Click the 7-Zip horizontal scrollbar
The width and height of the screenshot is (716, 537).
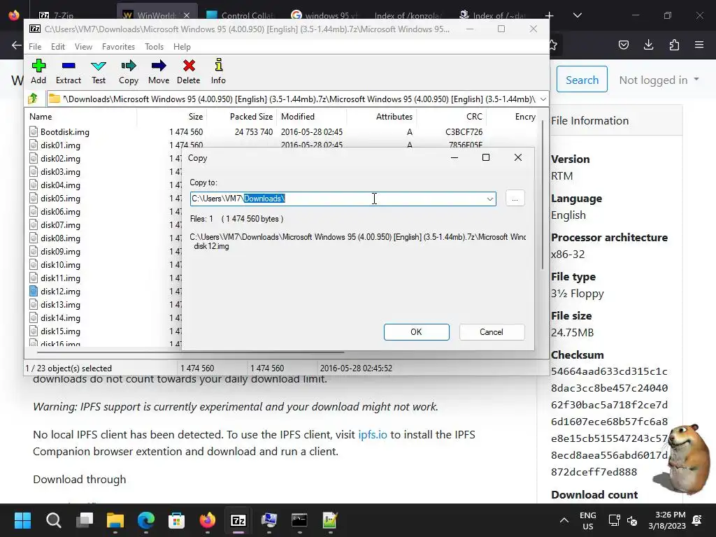pos(190,352)
